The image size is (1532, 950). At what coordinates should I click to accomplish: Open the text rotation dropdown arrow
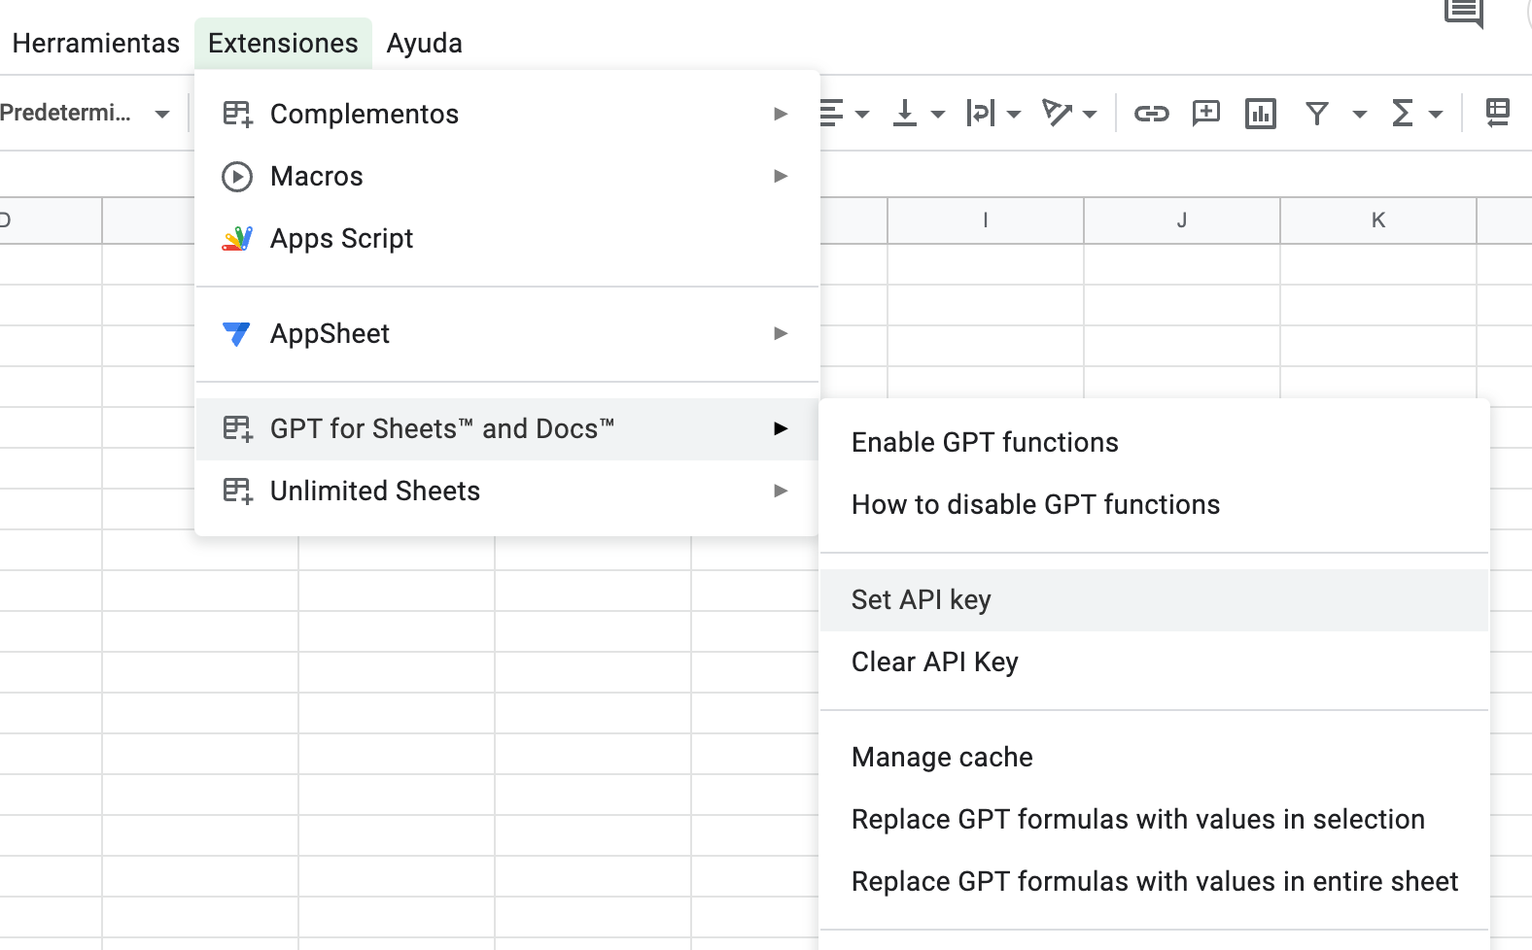[x=1089, y=115]
